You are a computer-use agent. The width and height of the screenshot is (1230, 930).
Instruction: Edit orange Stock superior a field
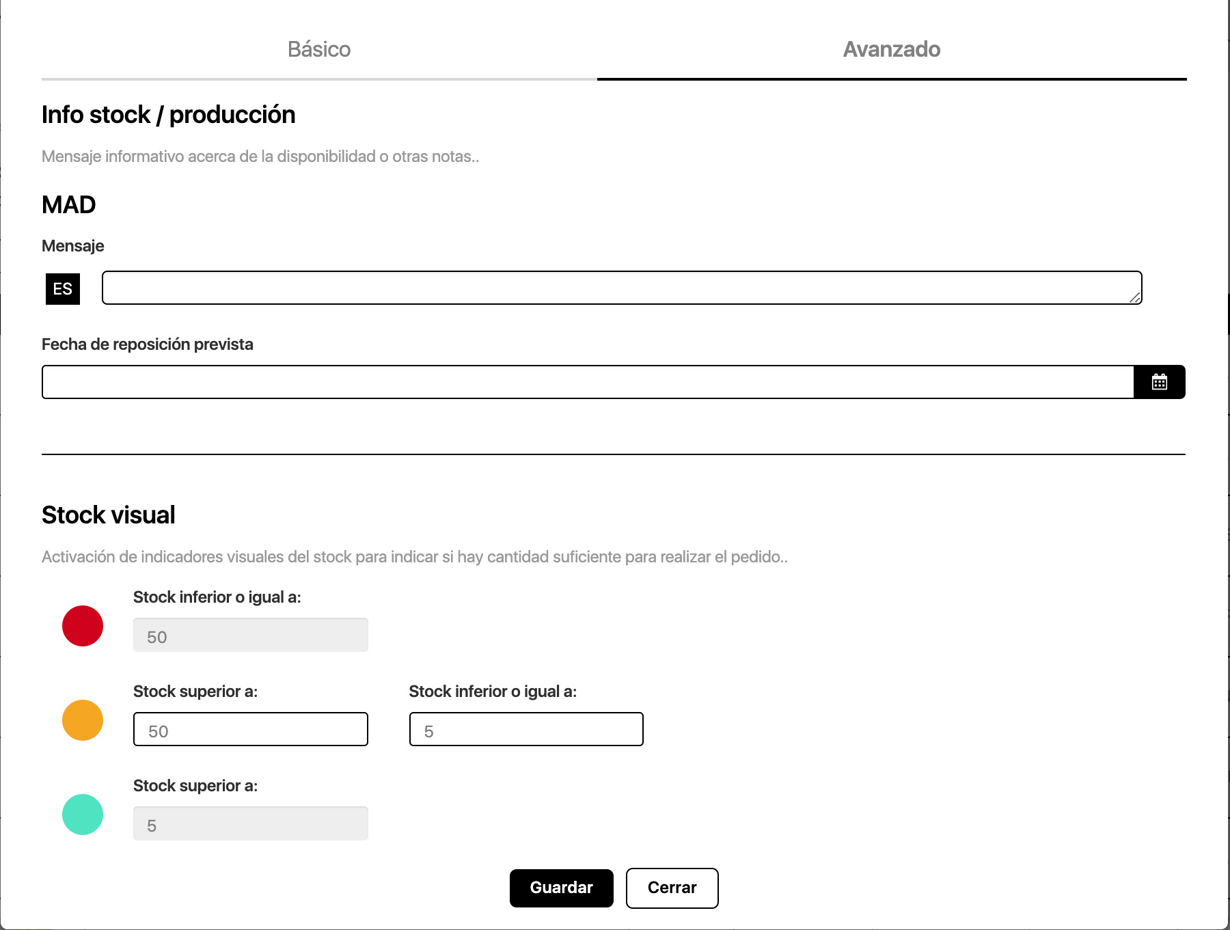click(x=251, y=729)
